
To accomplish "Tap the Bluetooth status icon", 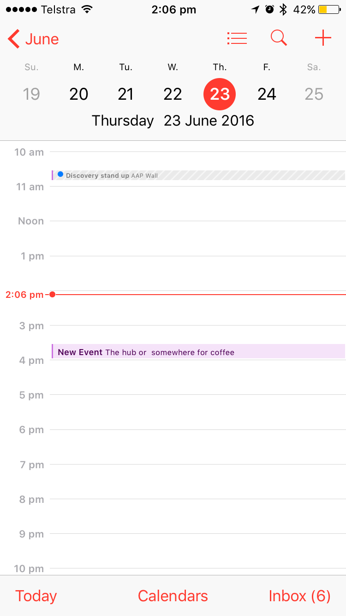I will click(x=284, y=10).
